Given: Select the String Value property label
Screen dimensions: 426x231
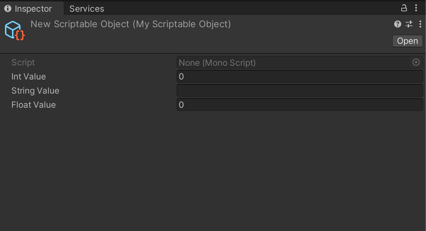Looking at the screenshot, I should (x=35, y=91).
